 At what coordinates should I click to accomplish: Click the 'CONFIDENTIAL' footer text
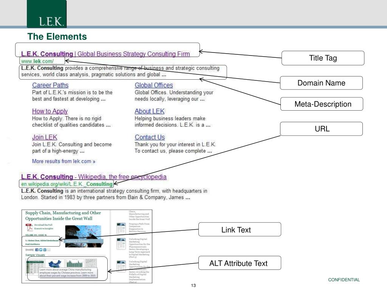click(x=344, y=280)
